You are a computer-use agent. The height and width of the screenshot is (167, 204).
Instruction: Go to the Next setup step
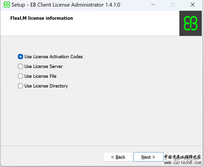point(148,157)
